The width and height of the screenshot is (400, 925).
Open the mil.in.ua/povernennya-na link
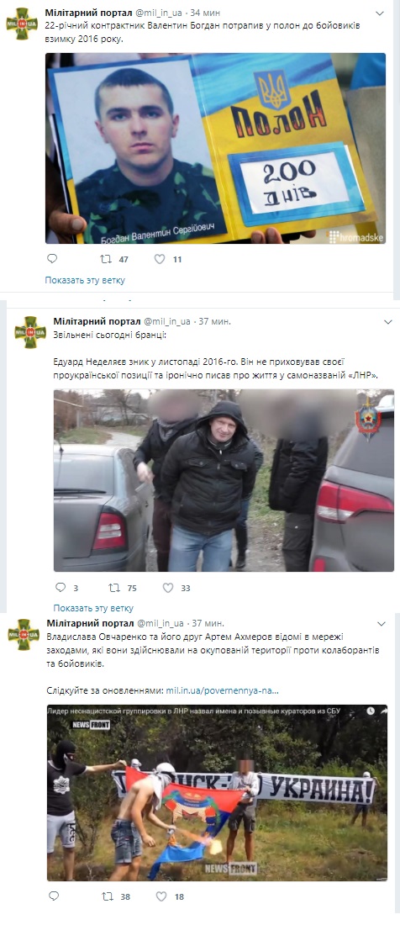click(x=222, y=690)
